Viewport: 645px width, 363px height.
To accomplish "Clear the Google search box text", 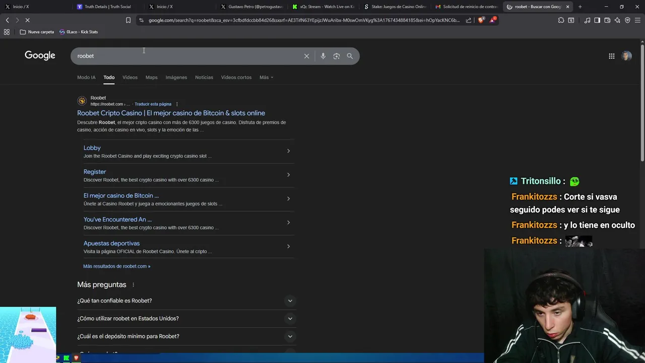I will click(x=306, y=56).
